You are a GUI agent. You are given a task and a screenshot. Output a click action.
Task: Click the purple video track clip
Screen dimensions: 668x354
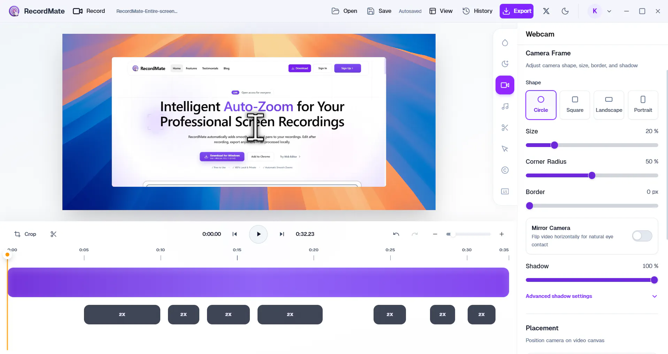(258, 282)
